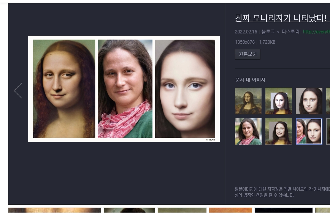Viewport: 330px width, 213px height.
Task: Select the highlighted three-face comparison thumbnail
Action: (309, 131)
